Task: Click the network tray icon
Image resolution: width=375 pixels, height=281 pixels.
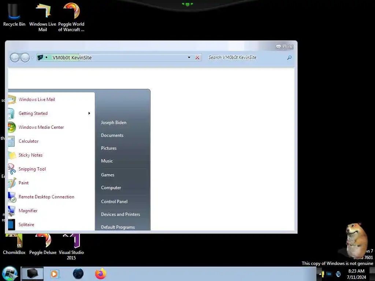Action: point(329,274)
